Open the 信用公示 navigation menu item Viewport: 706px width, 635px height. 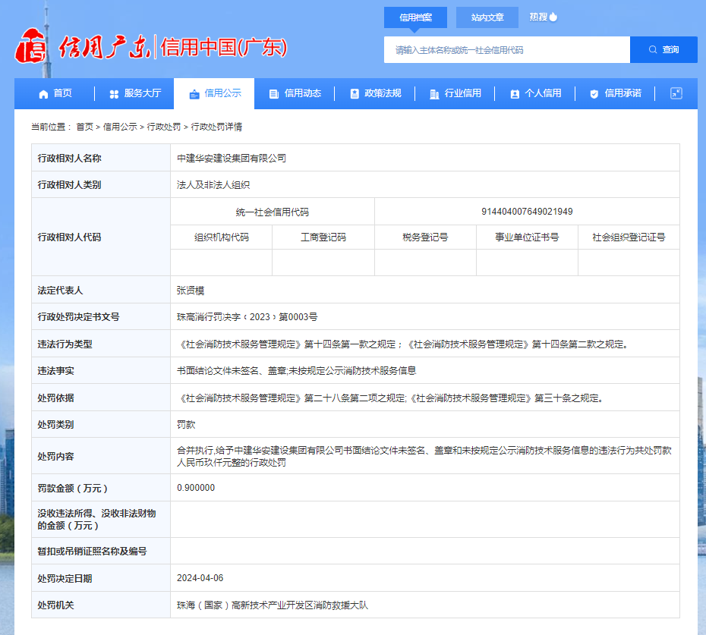click(x=214, y=93)
